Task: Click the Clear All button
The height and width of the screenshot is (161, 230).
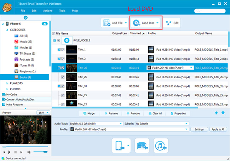Action: point(155,113)
